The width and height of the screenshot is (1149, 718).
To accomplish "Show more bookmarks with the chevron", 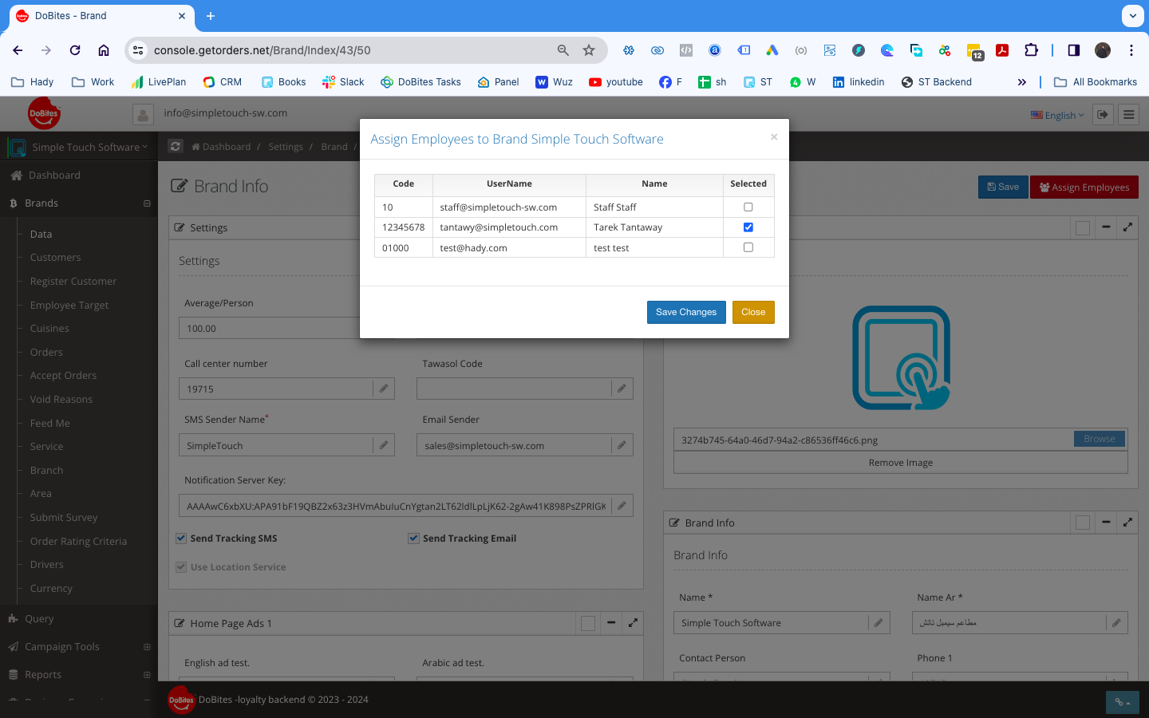I will pyautogui.click(x=1022, y=82).
